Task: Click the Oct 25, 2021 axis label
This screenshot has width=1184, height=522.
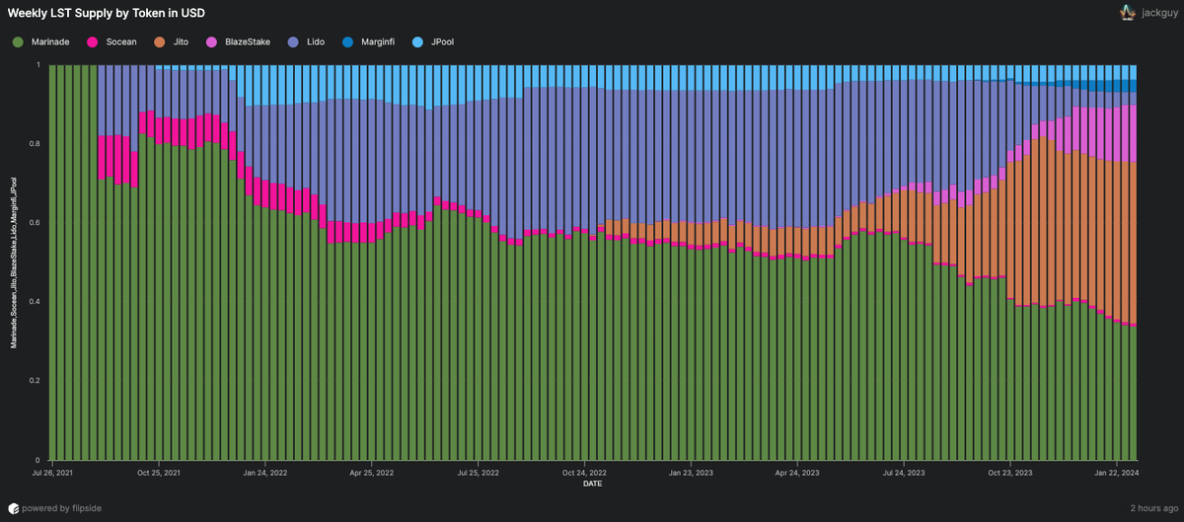Action: point(157,473)
